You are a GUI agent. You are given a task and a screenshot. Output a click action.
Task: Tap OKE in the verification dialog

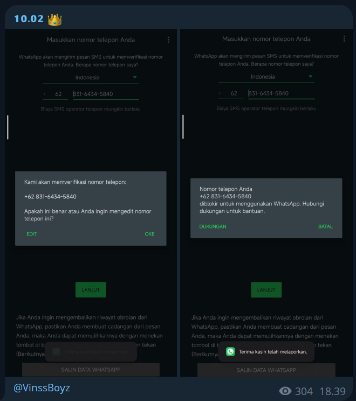click(149, 234)
